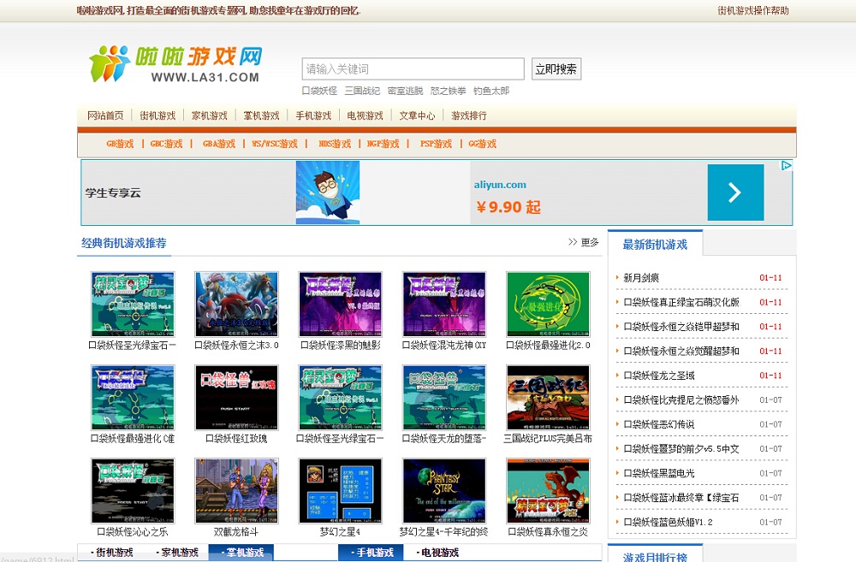Image resolution: width=856 pixels, height=562 pixels.
Task: Click the 啦啦游戏网 site logo
Action: coord(175,64)
